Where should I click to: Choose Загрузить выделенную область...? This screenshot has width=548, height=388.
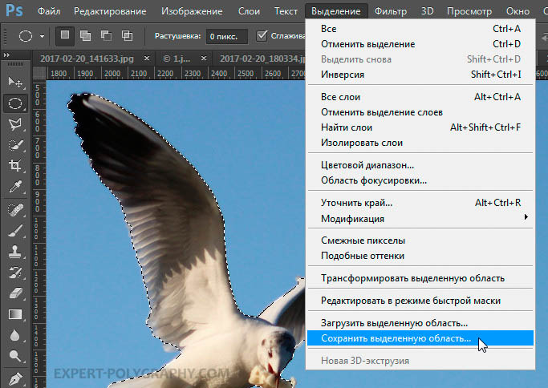(x=420, y=323)
